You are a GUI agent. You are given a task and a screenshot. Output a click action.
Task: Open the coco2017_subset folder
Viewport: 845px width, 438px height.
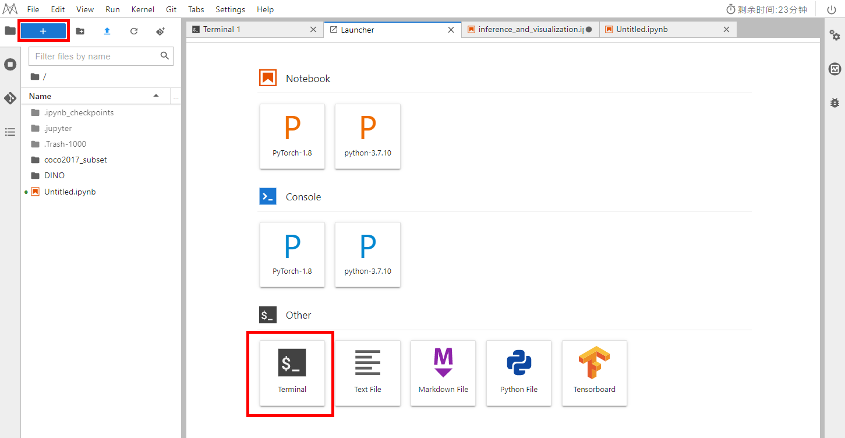click(x=76, y=160)
